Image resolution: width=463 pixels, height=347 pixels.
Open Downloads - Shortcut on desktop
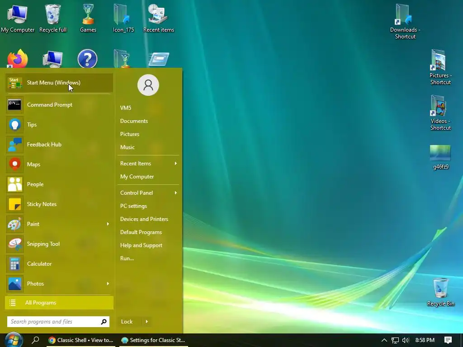click(405, 22)
